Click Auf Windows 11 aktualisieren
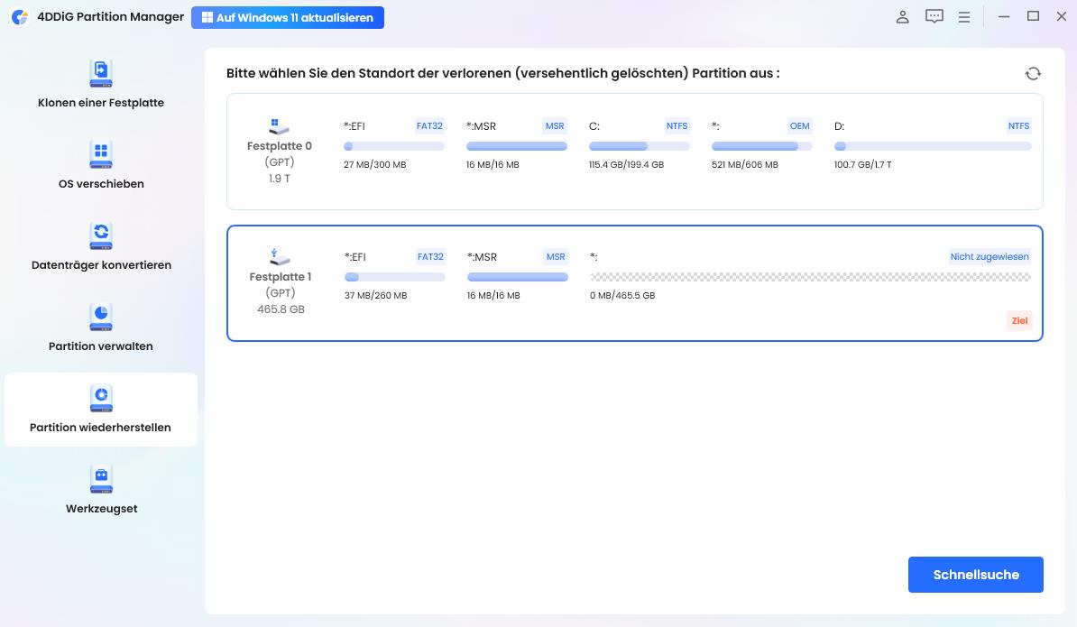This screenshot has width=1077, height=627. (x=288, y=17)
